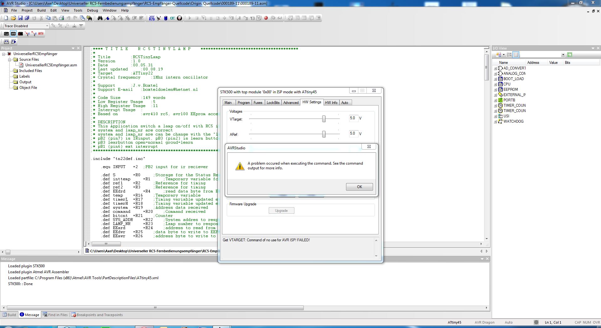This screenshot has height=328, width=601.
Task: Click the read EEPROM E2 arrow icon
Action: click(34, 34)
